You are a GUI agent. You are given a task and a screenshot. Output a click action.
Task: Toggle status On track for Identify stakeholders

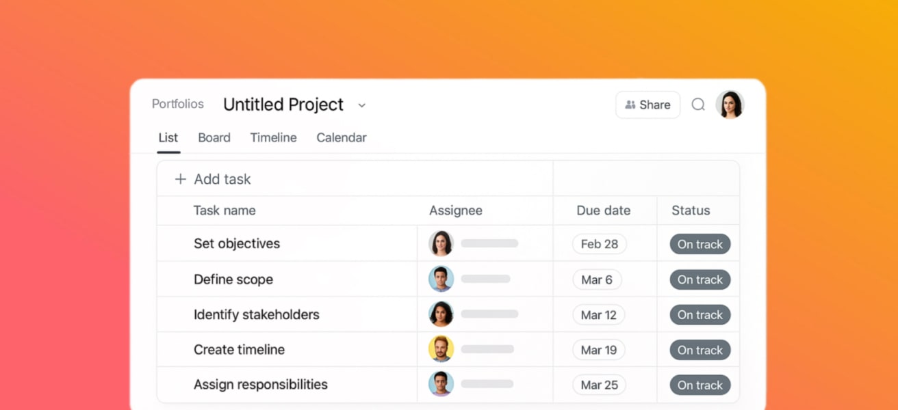click(700, 314)
